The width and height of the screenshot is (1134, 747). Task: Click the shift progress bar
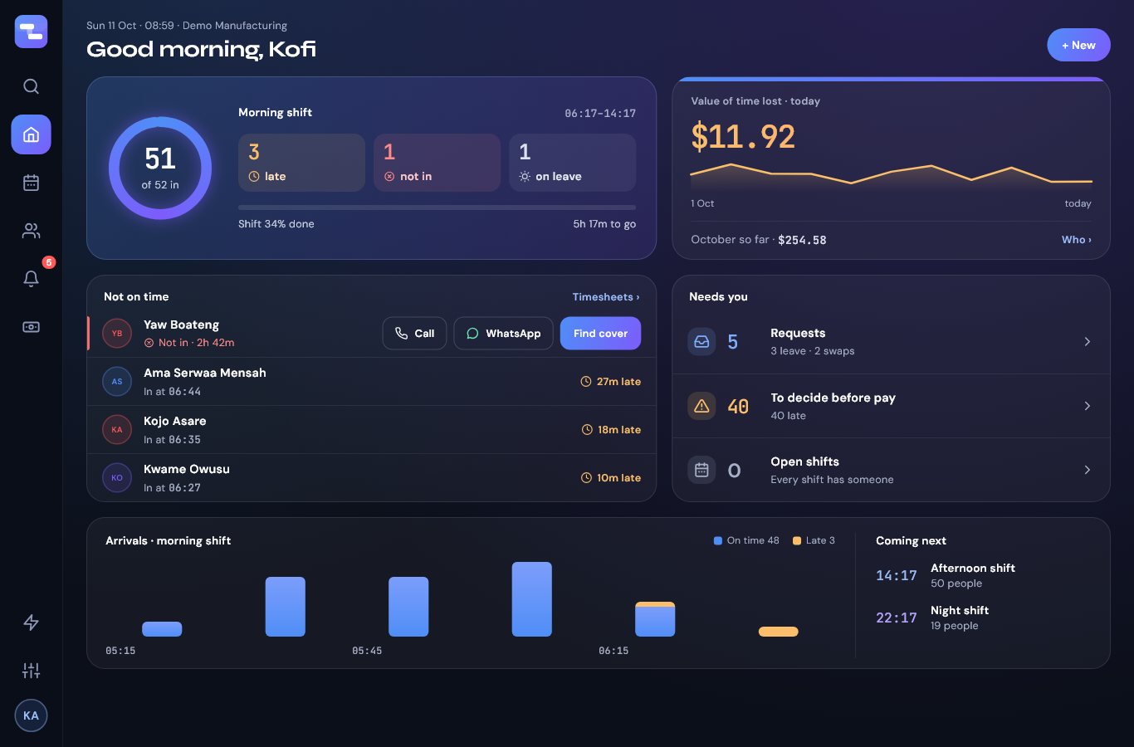(437, 207)
